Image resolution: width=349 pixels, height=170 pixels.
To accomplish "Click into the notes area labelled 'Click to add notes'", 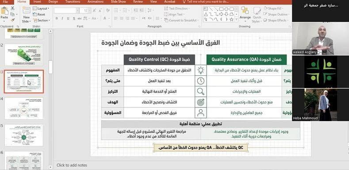I will point(72,165).
